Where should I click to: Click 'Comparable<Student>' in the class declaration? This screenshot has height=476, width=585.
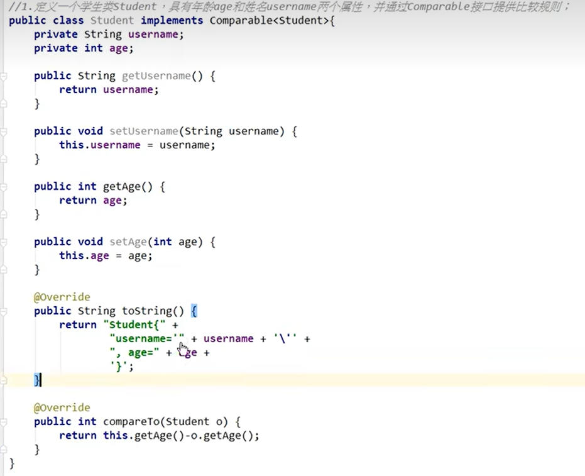click(x=269, y=20)
